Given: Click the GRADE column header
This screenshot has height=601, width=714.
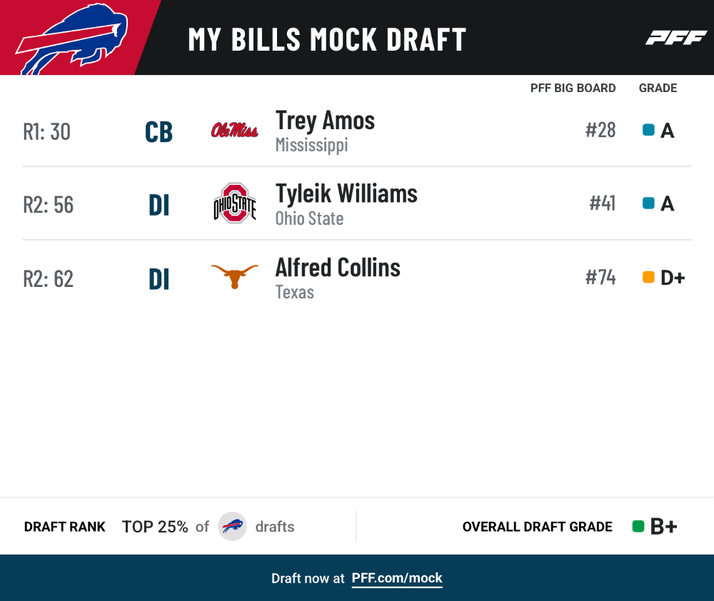Looking at the screenshot, I should coord(658,88).
